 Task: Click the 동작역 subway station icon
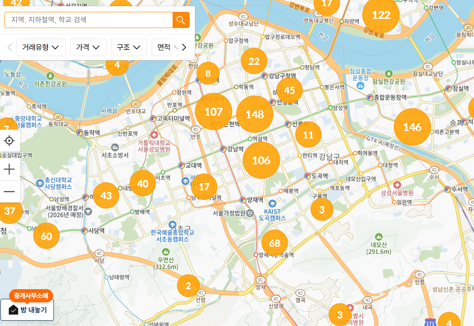pyautogui.click(x=80, y=132)
